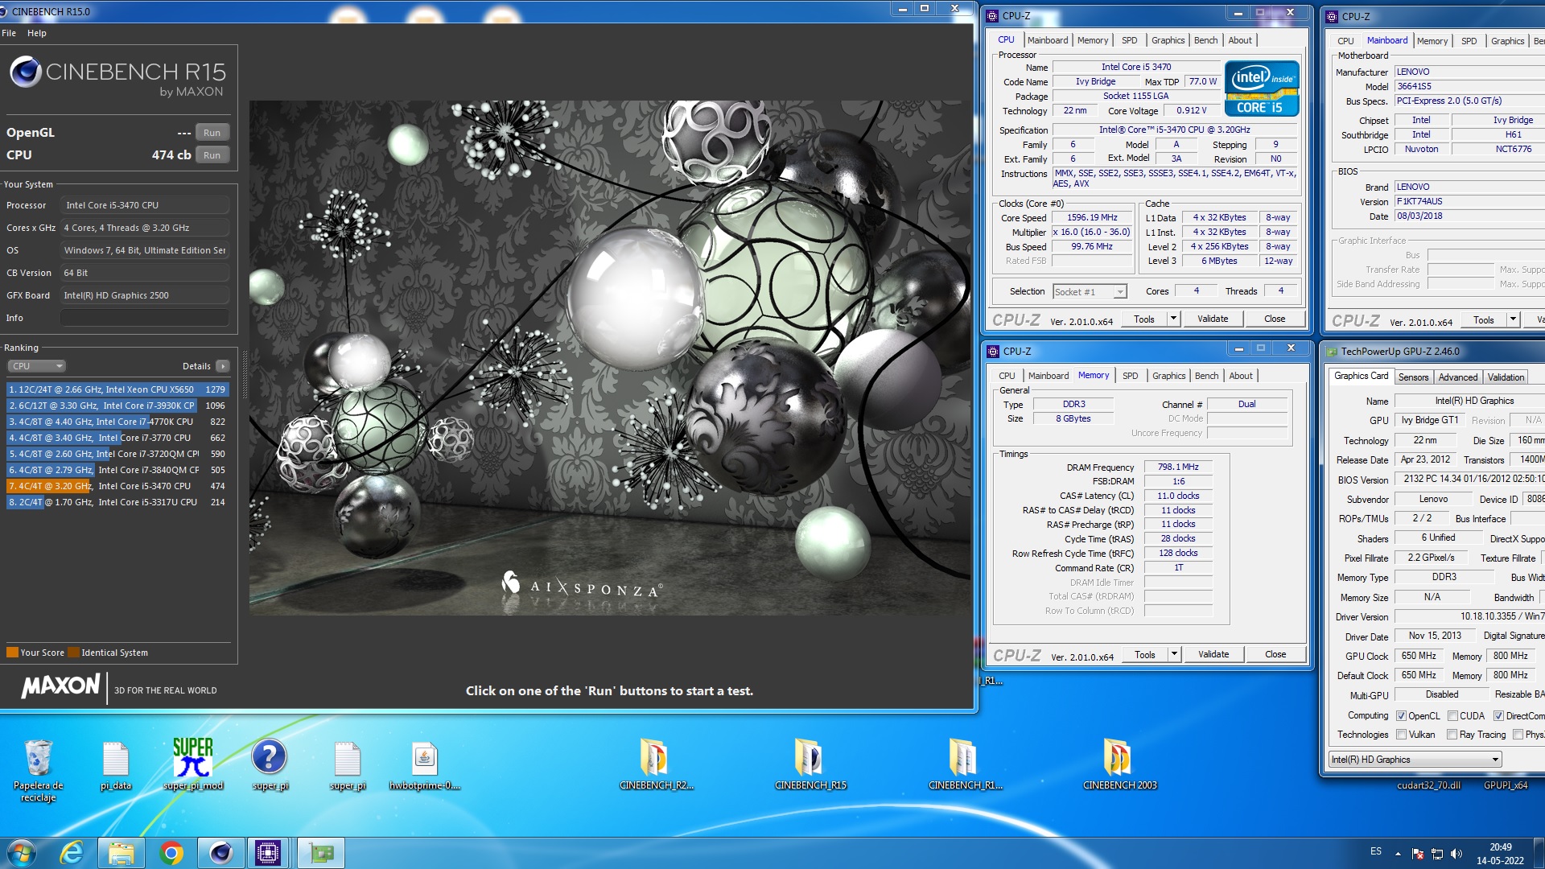This screenshot has height=869, width=1545.
Task: Open the Windows Start menu
Action: point(22,853)
